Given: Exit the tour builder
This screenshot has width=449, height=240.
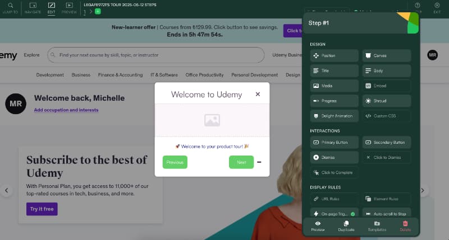Looking at the screenshot, I should point(437,8).
